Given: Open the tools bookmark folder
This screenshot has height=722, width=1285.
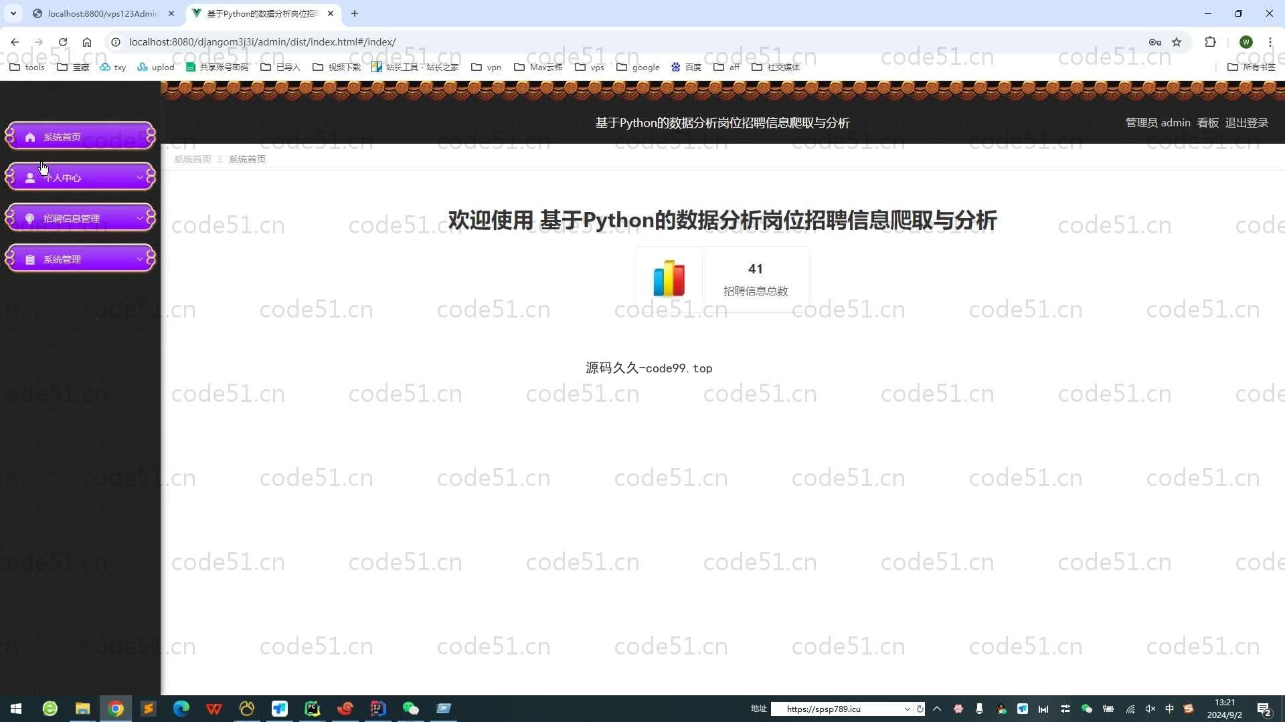Looking at the screenshot, I should click(x=27, y=67).
